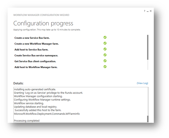The image size is (169, 138).
Task: Select 'Create a new Service Bus farm.' step
Action: point(32,38)
